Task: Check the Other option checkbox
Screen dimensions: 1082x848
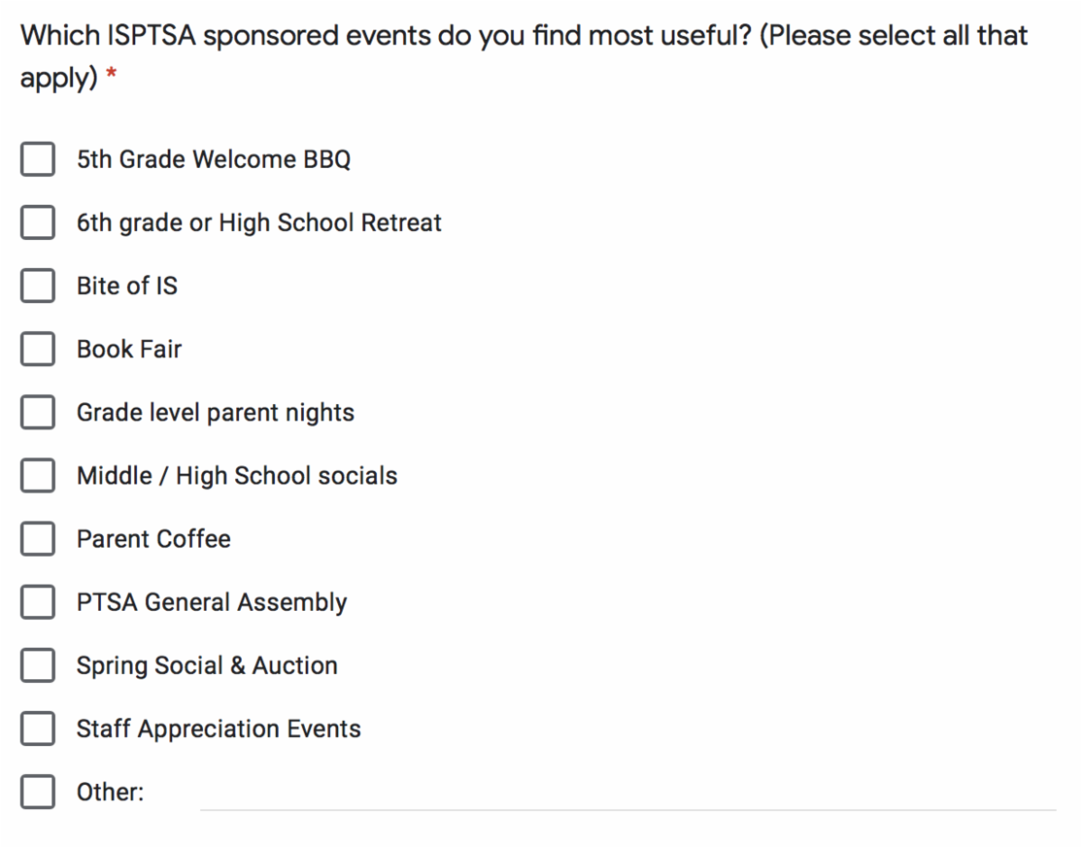Action: pos(37,793)
